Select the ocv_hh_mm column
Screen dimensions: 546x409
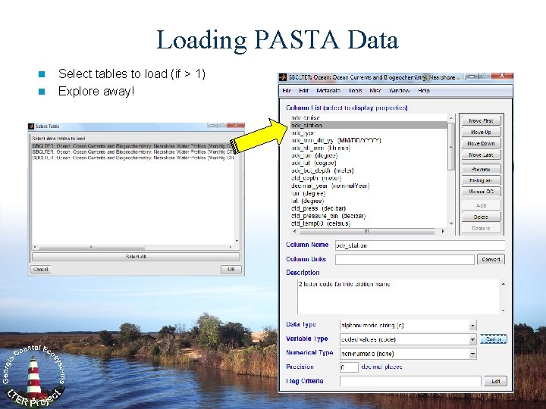click(x=369, y=148)
